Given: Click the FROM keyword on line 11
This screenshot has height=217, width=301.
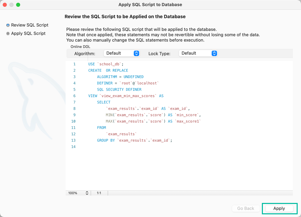Looking at the screenshot, I should click(101, 128).
